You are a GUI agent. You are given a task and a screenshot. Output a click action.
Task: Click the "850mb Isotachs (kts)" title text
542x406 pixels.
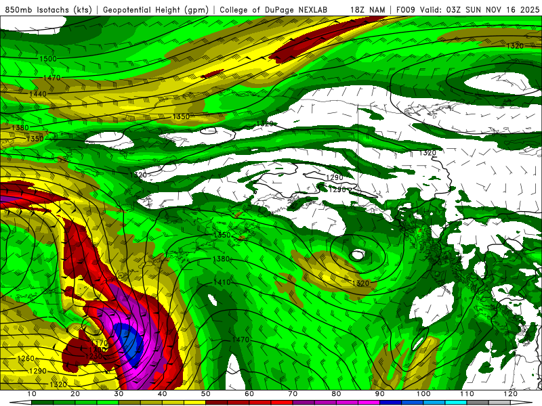click(x=49, y=9)
